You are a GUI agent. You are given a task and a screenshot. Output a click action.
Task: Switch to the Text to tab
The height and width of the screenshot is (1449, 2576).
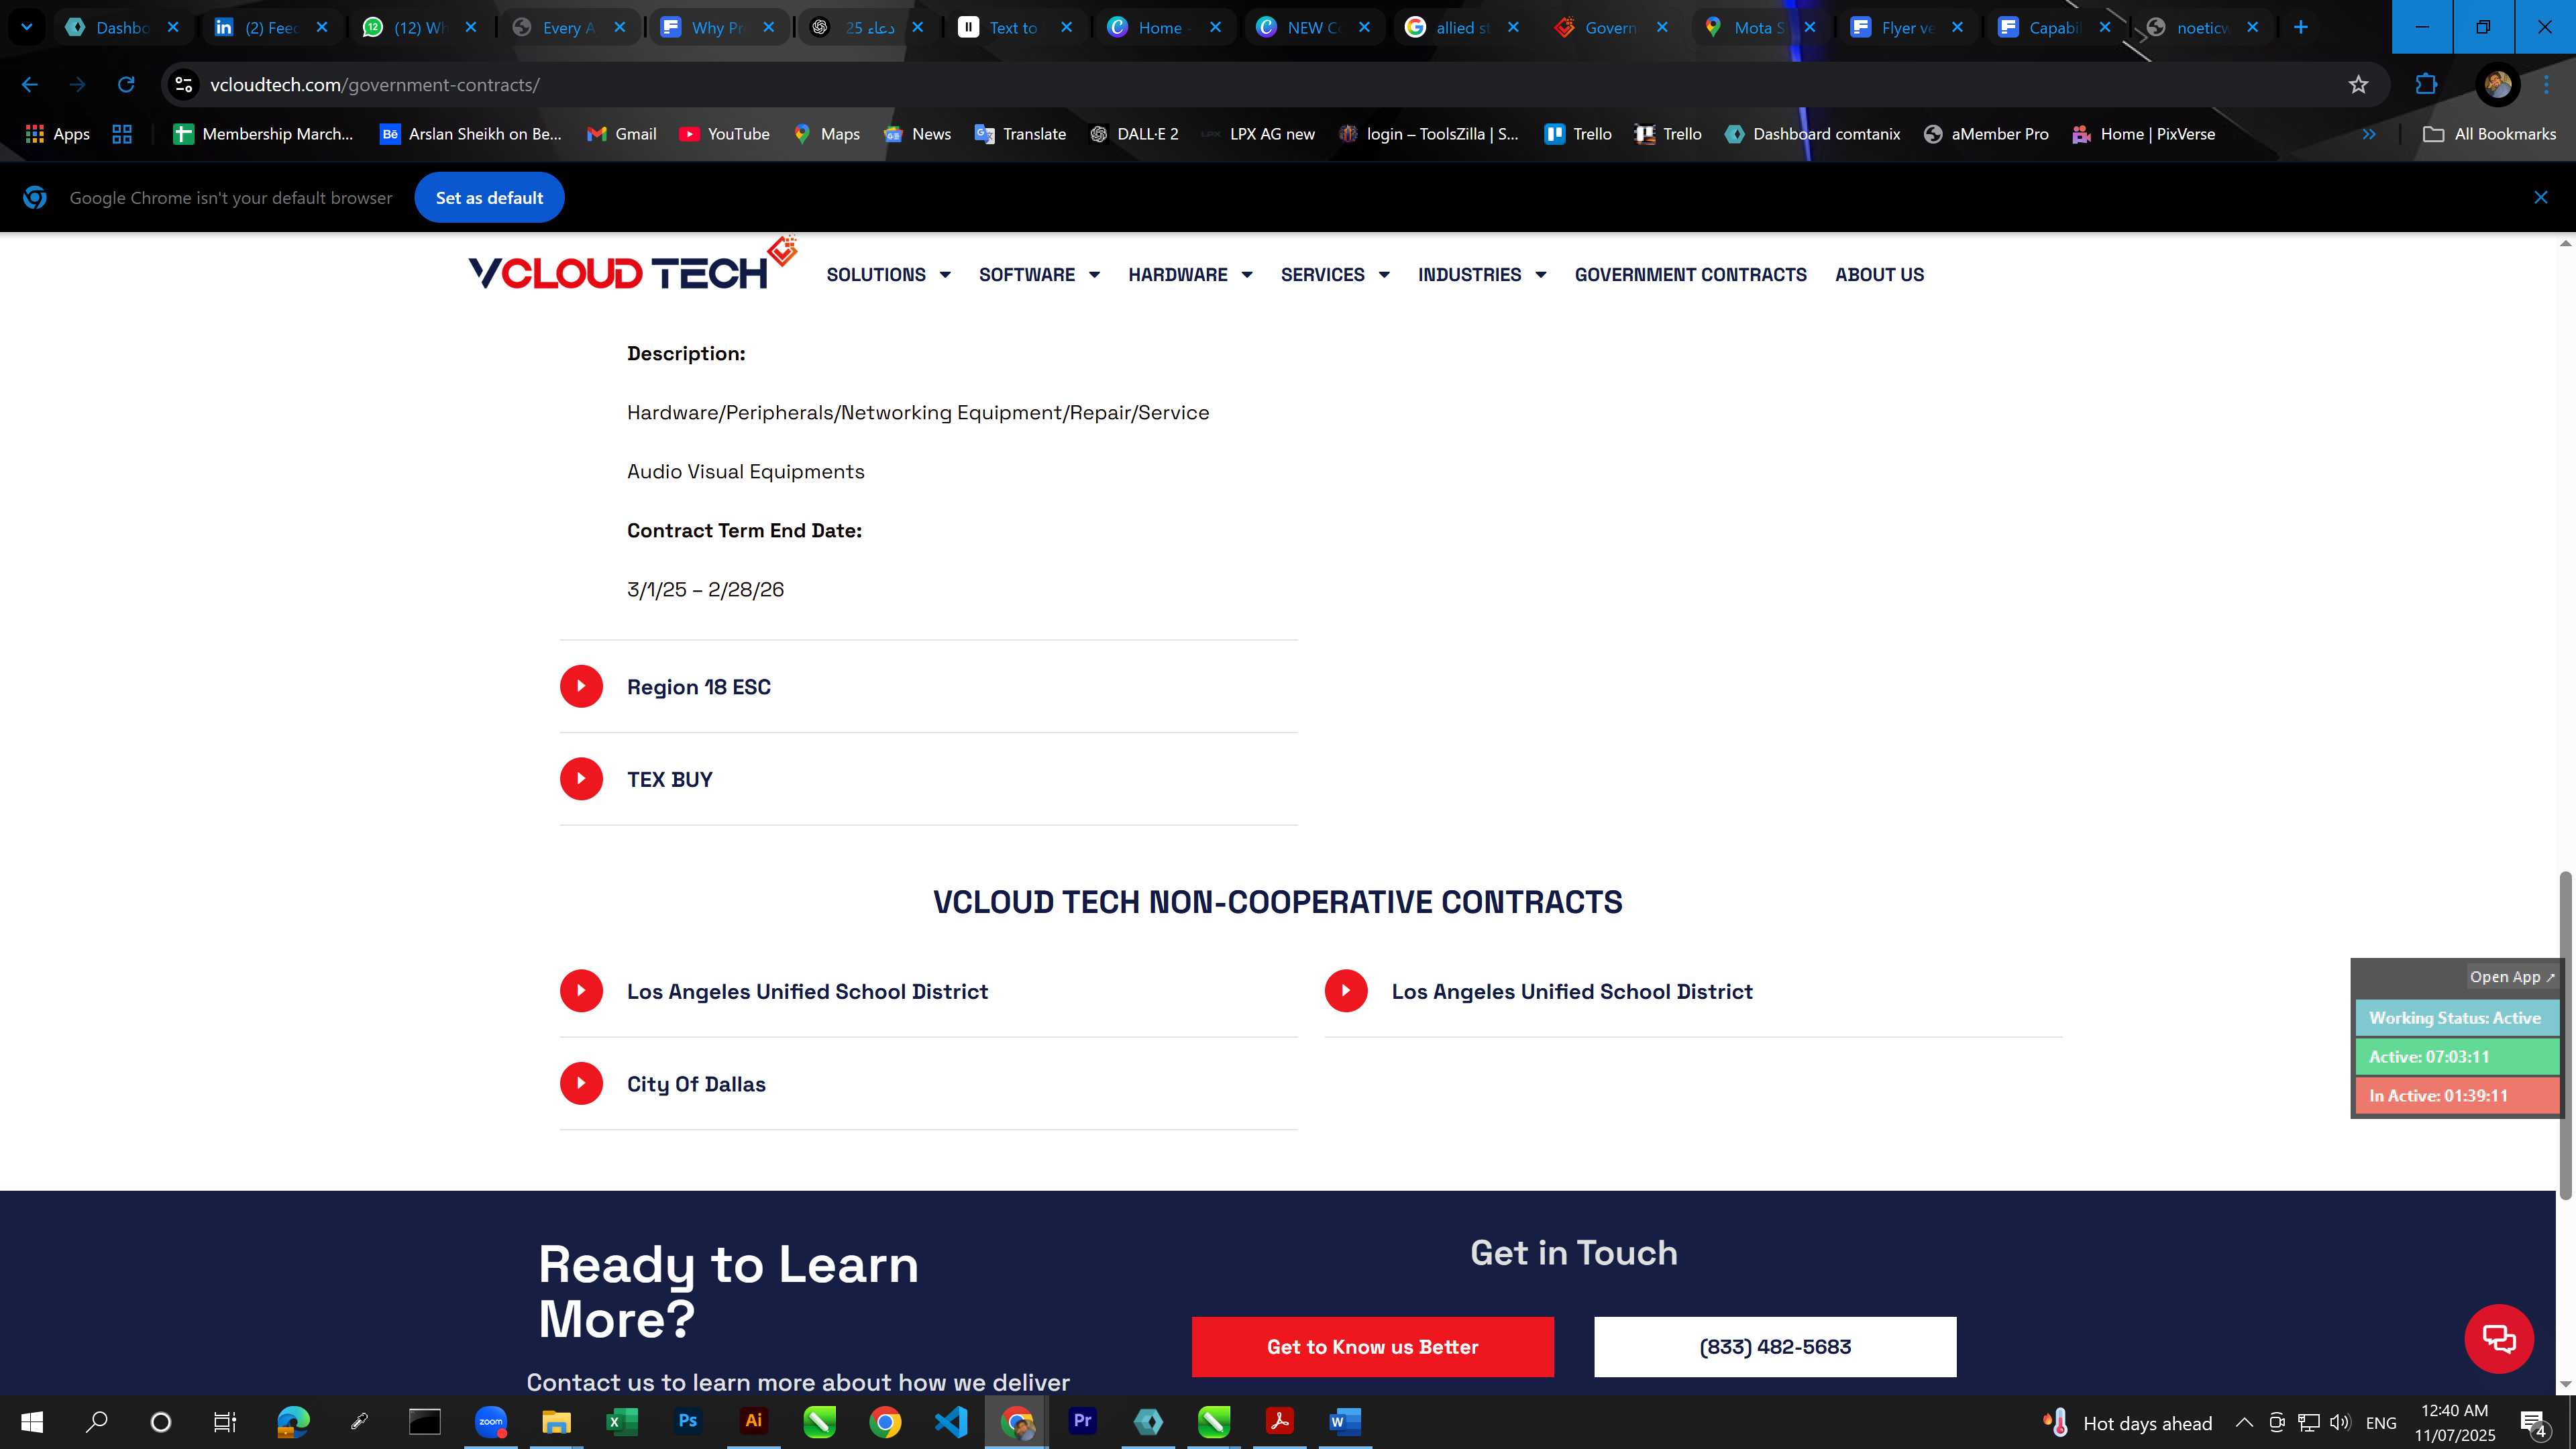[1014, 28]
